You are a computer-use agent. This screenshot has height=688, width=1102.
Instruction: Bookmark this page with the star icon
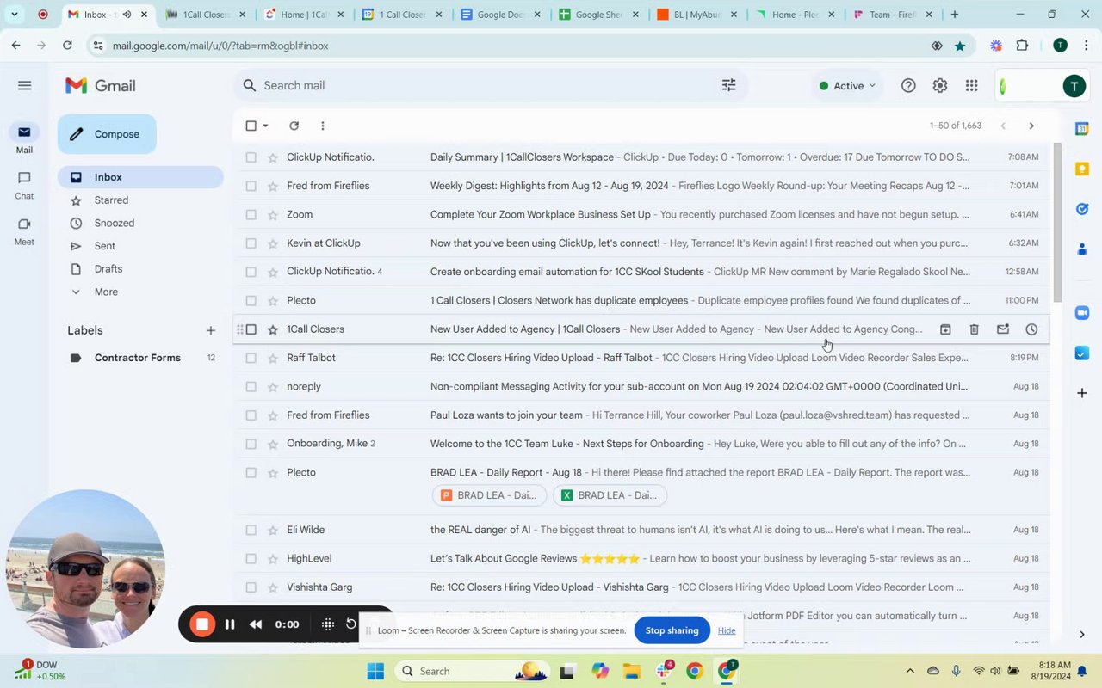(x=960, y=46)
